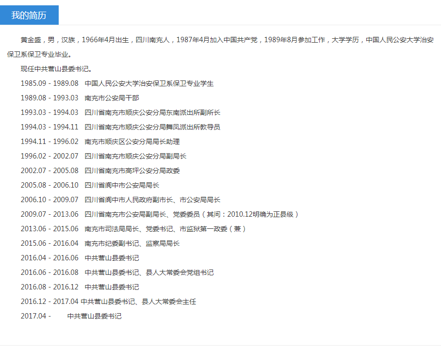Image resolution: width=441 pixels, height=350 pixels.
Task: Click the 2016.04 - 2016.06 date range
Action: click(49, 258)
